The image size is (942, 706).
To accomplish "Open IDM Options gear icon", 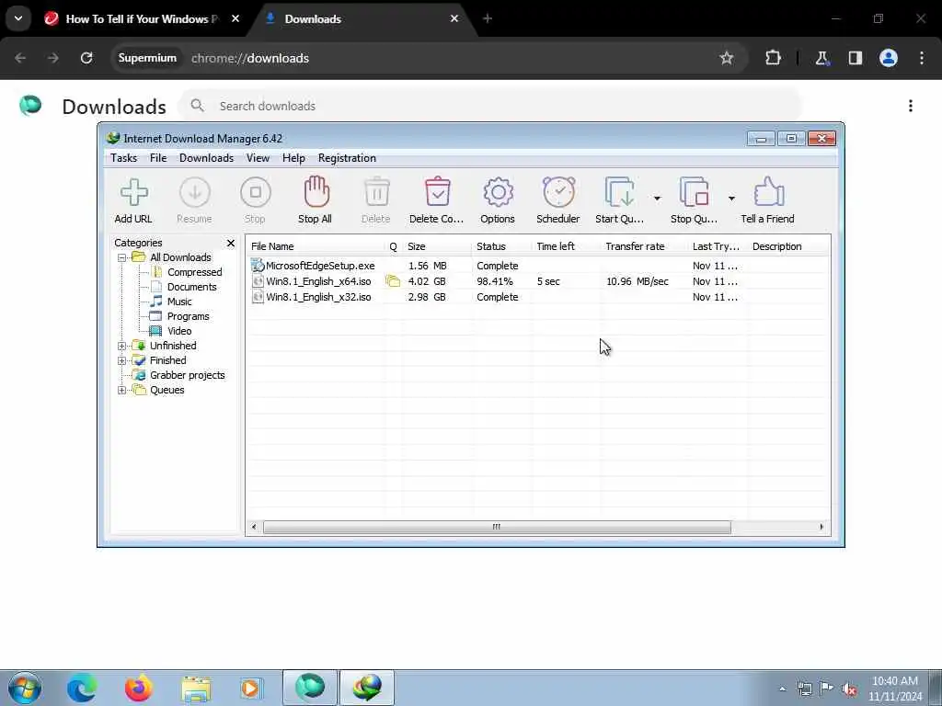I will pyautogui.click(x=498, y=193).
